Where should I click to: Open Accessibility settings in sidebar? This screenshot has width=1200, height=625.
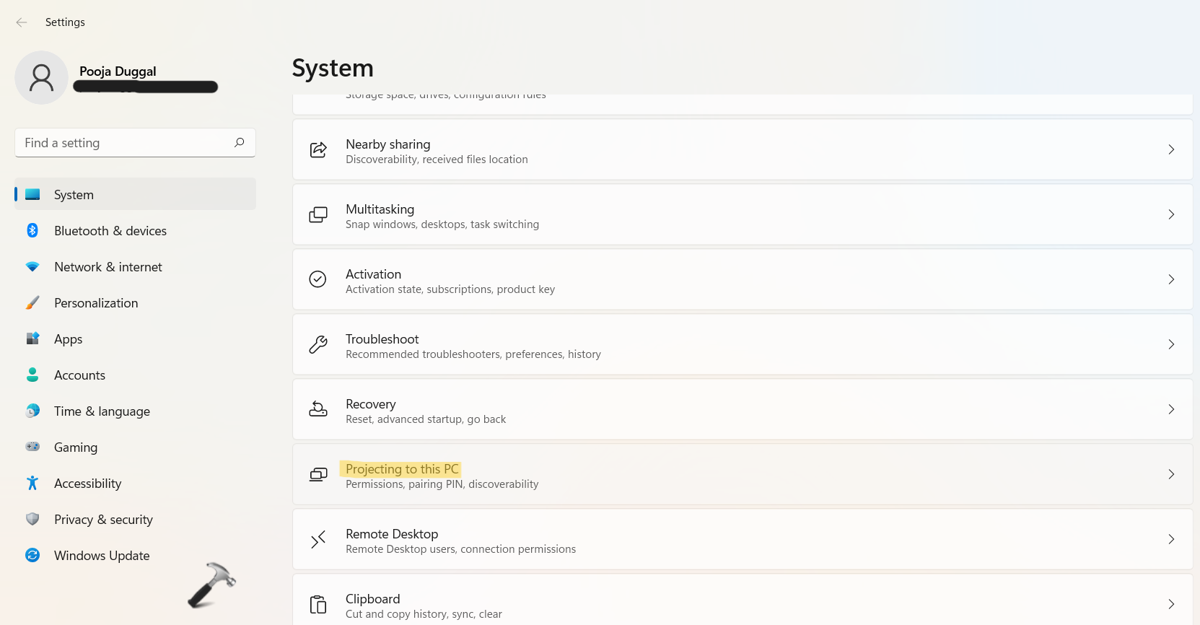87,484
